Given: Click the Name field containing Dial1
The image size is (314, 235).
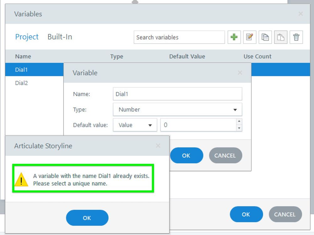Looking at the screenshot, I should 177,94.
